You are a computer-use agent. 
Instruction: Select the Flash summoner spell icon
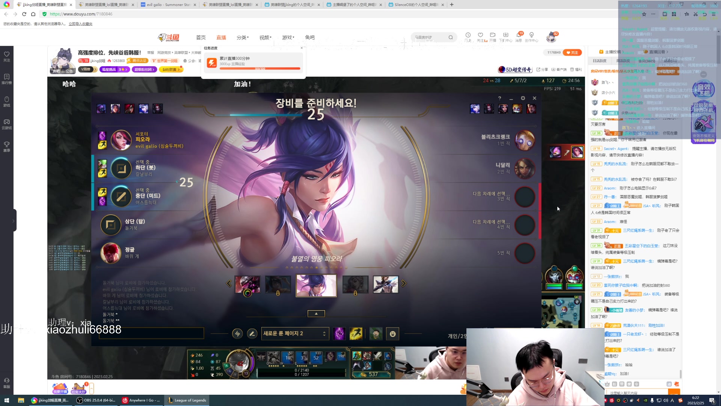(356, 334)
